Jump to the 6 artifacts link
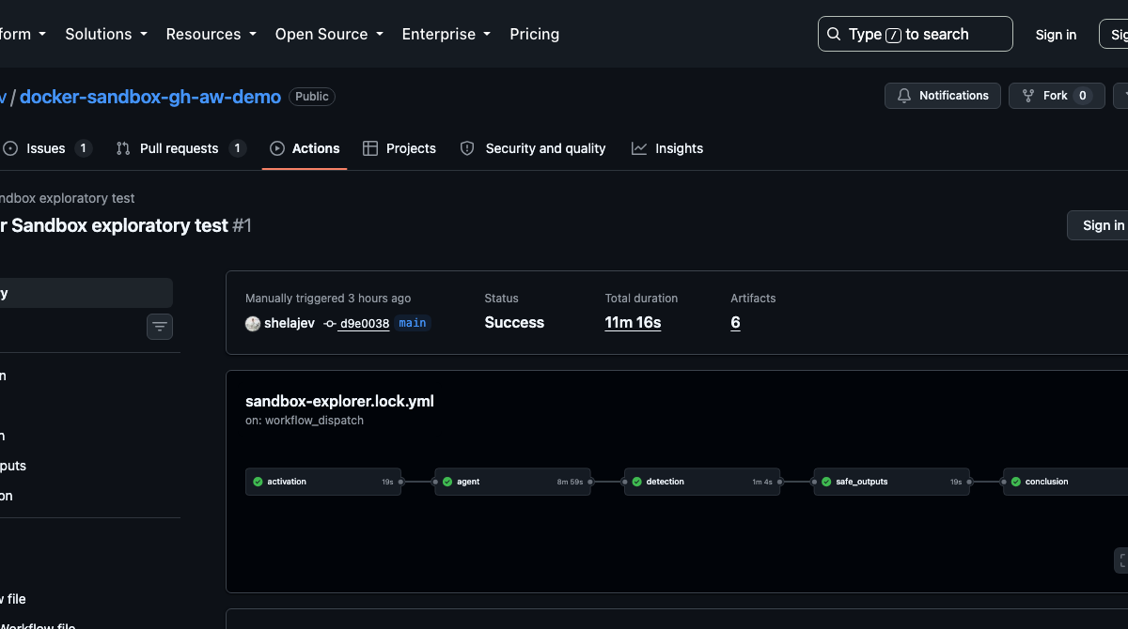Viewport: 1128px width, 629px height. (735, 322)
